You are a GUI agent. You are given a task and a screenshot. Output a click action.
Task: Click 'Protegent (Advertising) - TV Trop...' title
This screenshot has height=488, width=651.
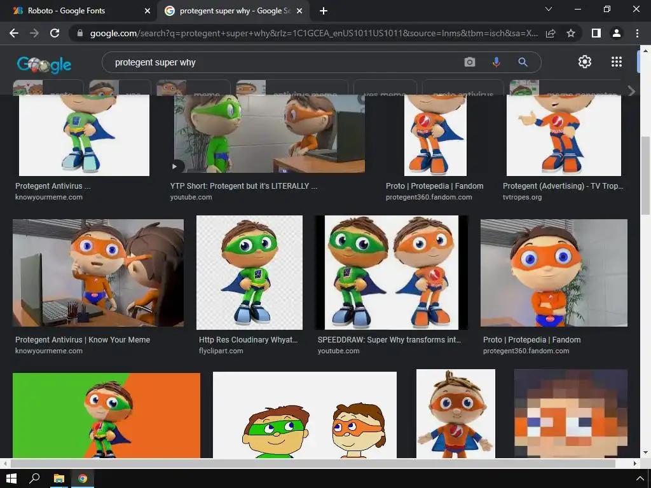coord(563,186)
